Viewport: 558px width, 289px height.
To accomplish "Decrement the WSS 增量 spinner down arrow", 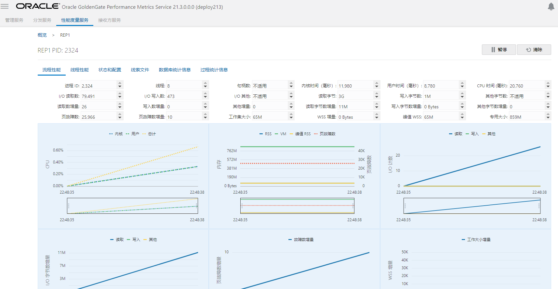I will tap(377, 118).
